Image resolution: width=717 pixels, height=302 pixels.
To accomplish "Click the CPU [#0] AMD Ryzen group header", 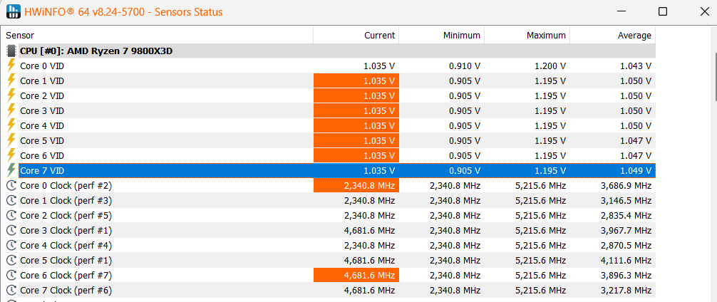I will [96, 51].
